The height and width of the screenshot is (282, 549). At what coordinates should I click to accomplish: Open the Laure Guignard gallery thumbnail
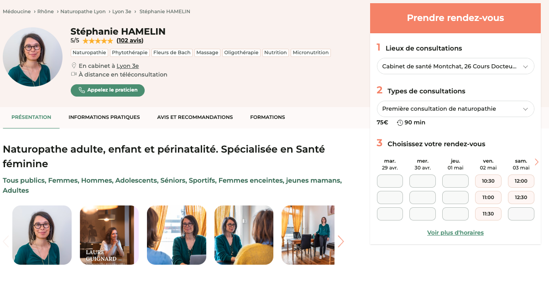[109, 235]
